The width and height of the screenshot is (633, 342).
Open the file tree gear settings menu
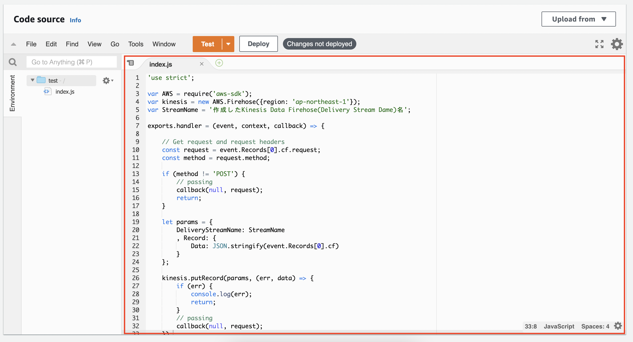(x=108, y=81)
